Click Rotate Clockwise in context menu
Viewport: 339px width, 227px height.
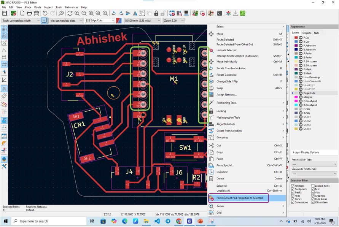click(226, 75)
